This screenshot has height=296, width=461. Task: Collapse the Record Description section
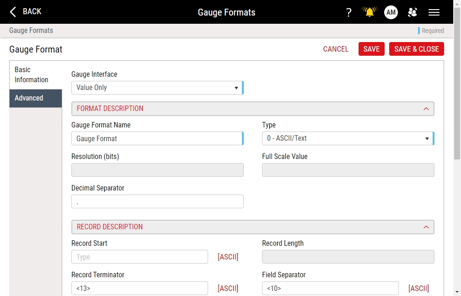coord(426,227)
